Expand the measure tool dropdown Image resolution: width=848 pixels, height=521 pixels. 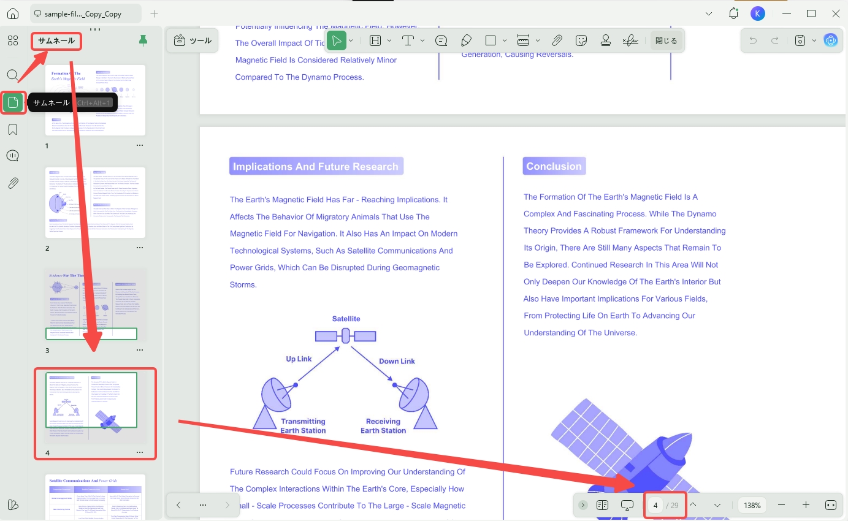click(x=538, y=40)
